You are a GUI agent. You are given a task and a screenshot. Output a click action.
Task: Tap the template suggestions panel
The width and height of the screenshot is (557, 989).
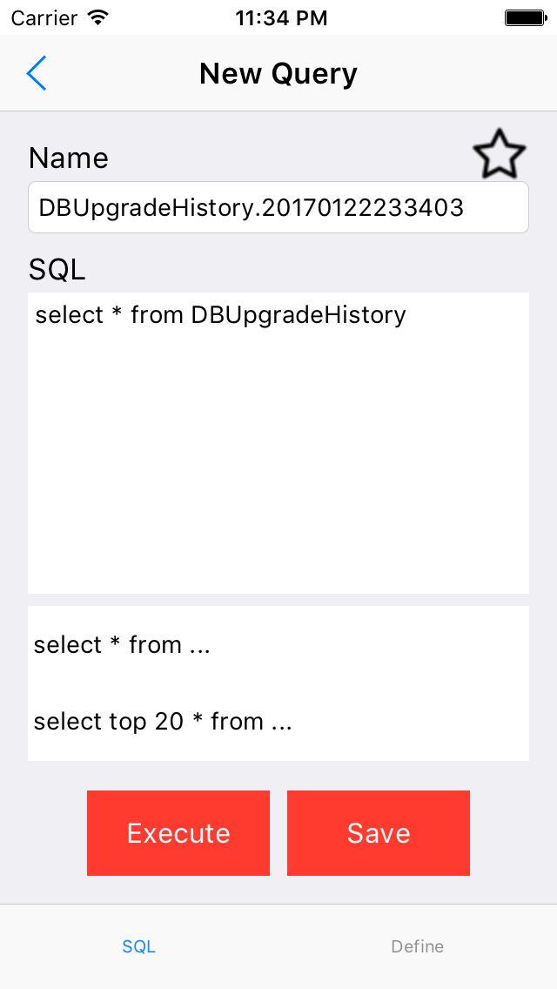point(278,683)
